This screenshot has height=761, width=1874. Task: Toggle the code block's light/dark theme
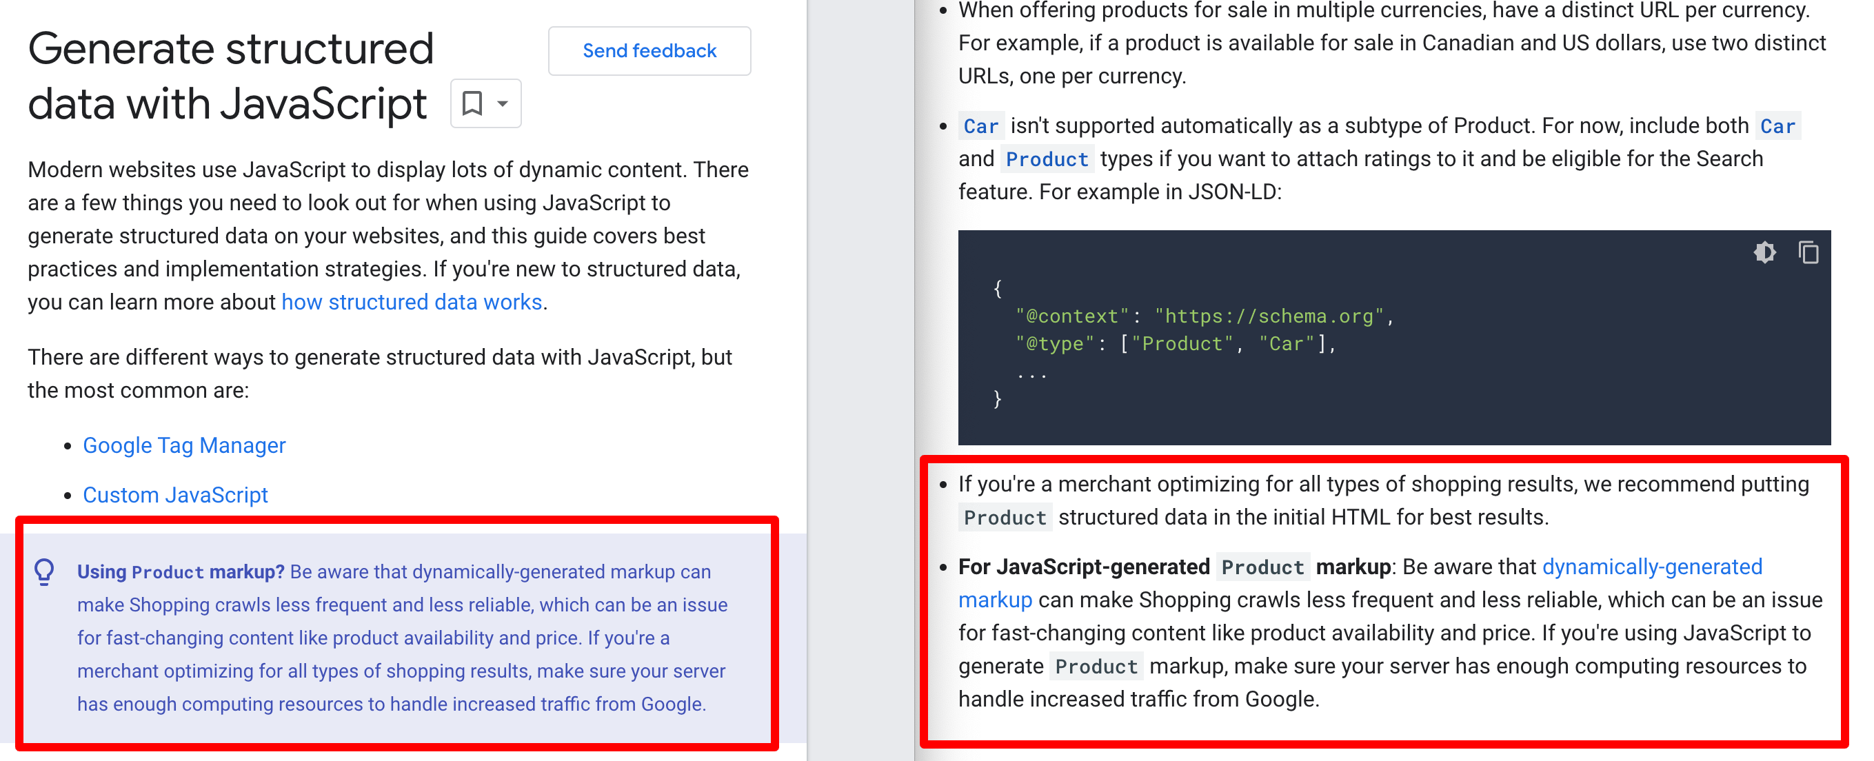pos(1765,252)
